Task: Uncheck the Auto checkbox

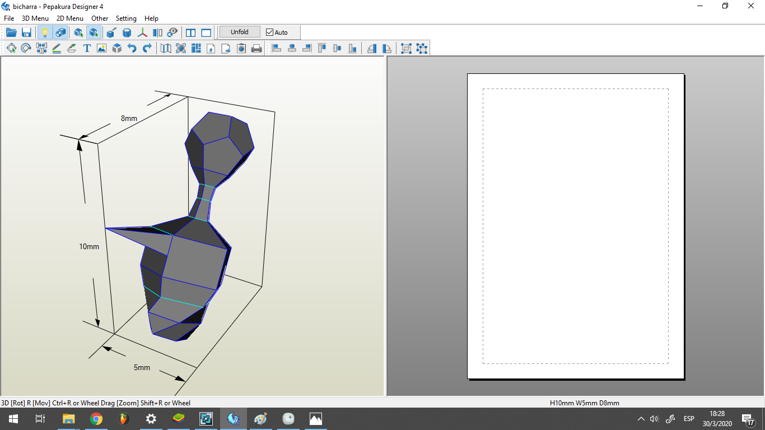Action: (270, 32)
